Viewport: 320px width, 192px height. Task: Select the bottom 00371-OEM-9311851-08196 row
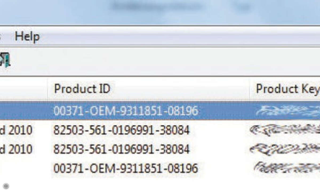(126, 168)
